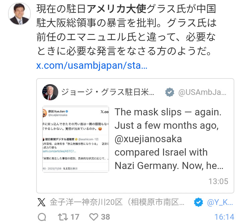
Task: Open the @Y_K handle link
Action: (220, 202)
